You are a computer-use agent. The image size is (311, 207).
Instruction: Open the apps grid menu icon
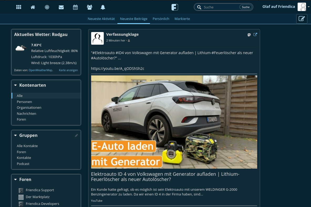pyautogui.click(x=19, y=7)
